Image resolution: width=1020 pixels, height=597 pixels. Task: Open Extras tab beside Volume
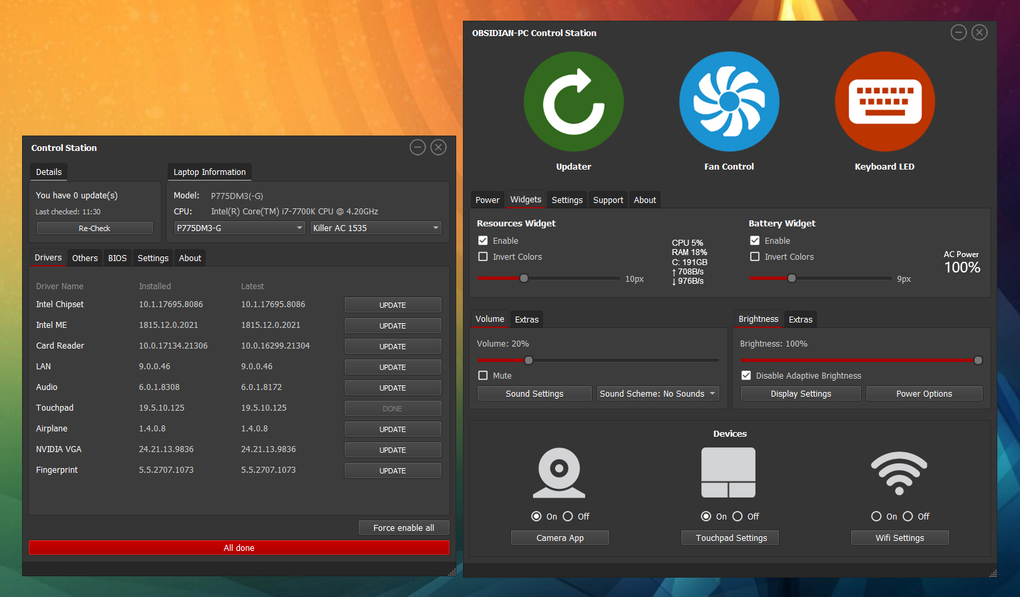[526, 319]
